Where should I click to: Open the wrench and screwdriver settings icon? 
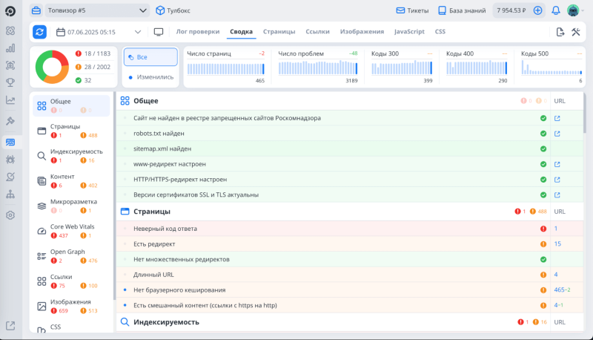[576, 32]
